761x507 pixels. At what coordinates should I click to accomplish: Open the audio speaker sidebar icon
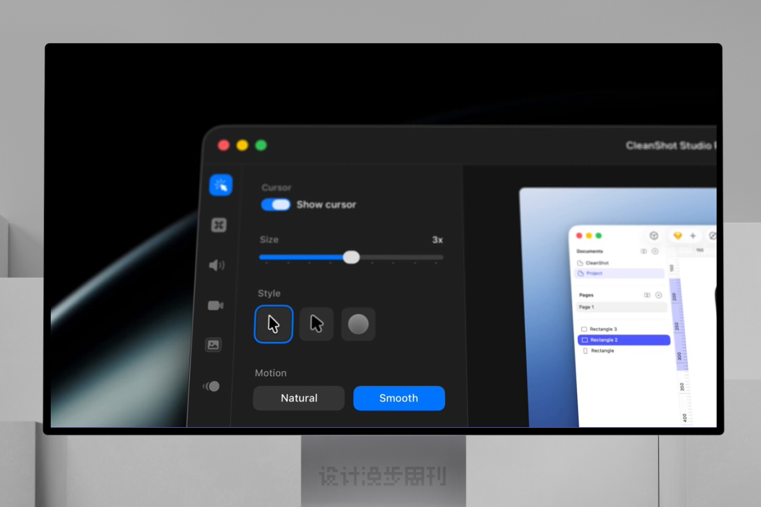pos(216,265)
